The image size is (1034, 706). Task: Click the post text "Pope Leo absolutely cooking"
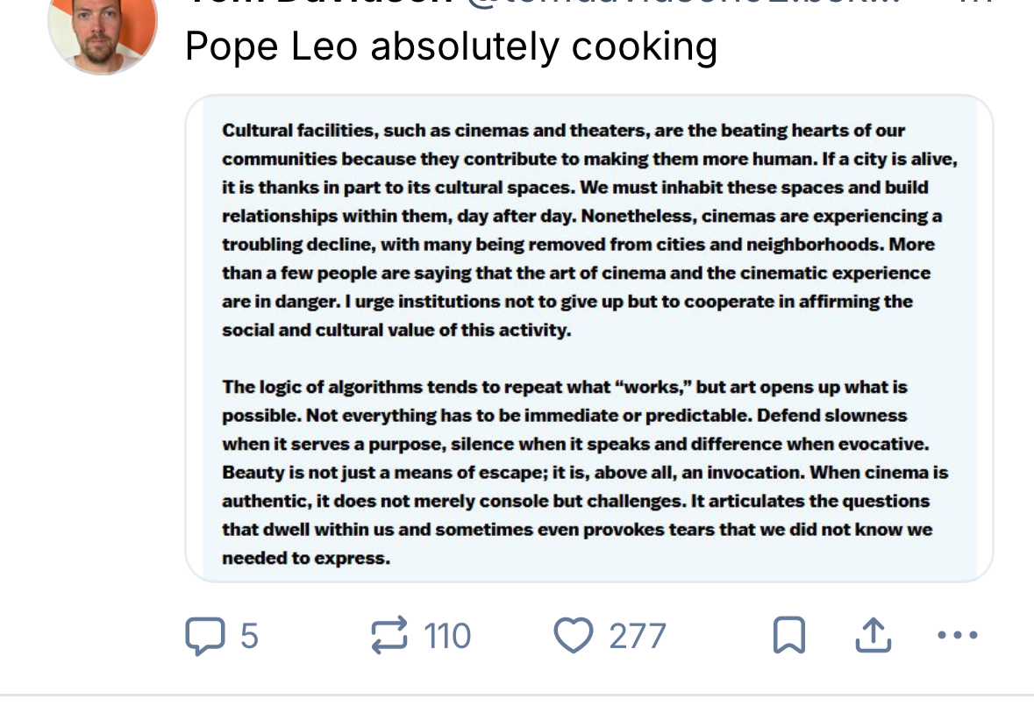click(x=451, y=46)
